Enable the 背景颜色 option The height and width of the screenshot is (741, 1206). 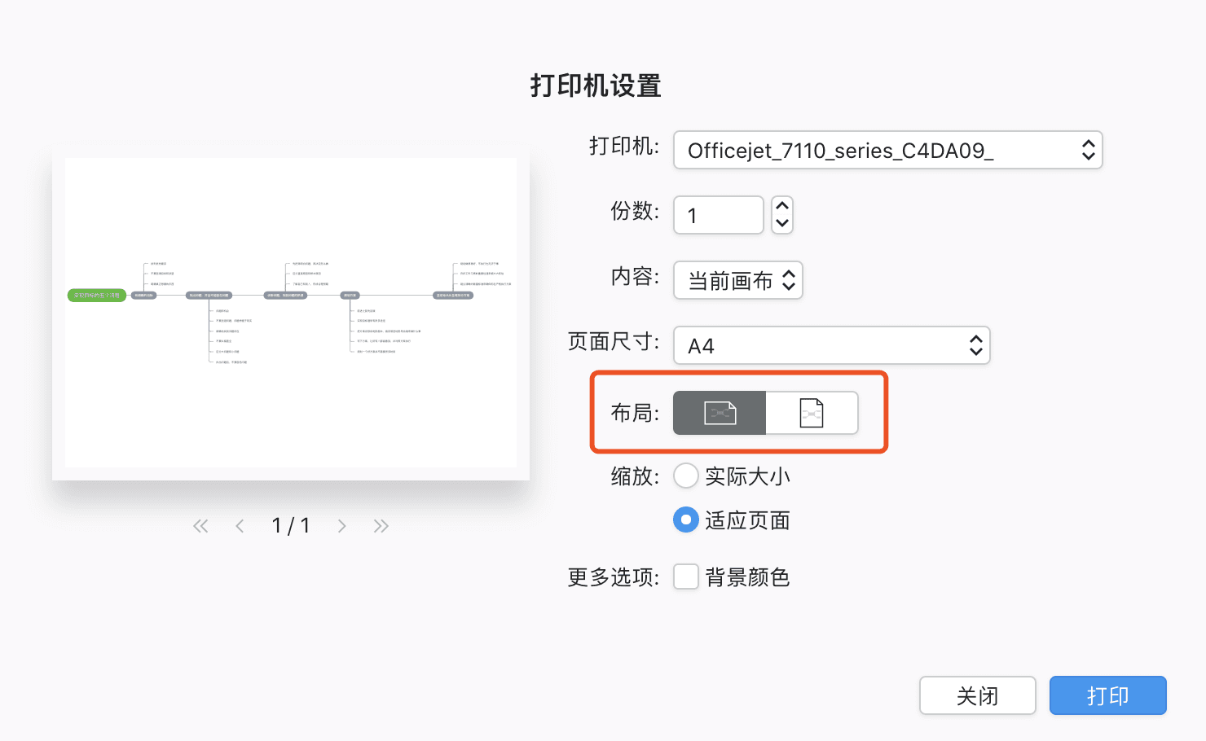(x=686, y=576)
